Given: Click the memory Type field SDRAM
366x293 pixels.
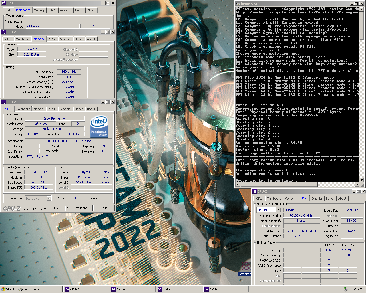Looking at the screenshot, I should coord(32,50).
